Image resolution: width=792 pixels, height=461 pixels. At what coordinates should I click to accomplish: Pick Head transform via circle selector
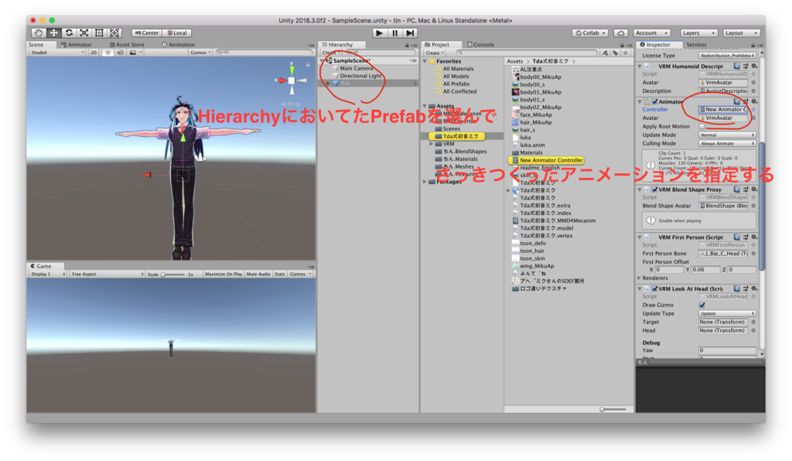[x=753, y=331]
